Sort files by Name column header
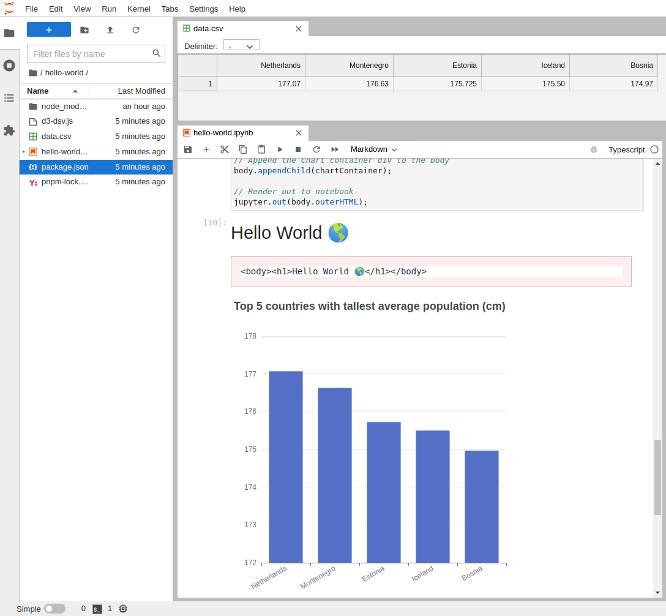 54,91
